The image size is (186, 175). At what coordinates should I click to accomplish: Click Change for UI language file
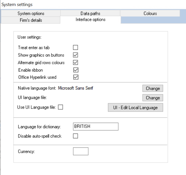153,98
